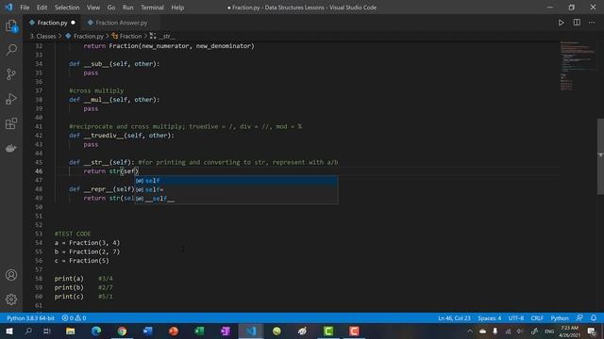Click the VS Code logo icon
Screen dimensions: 604x339
pyautogui.click(x=8, y=7)
